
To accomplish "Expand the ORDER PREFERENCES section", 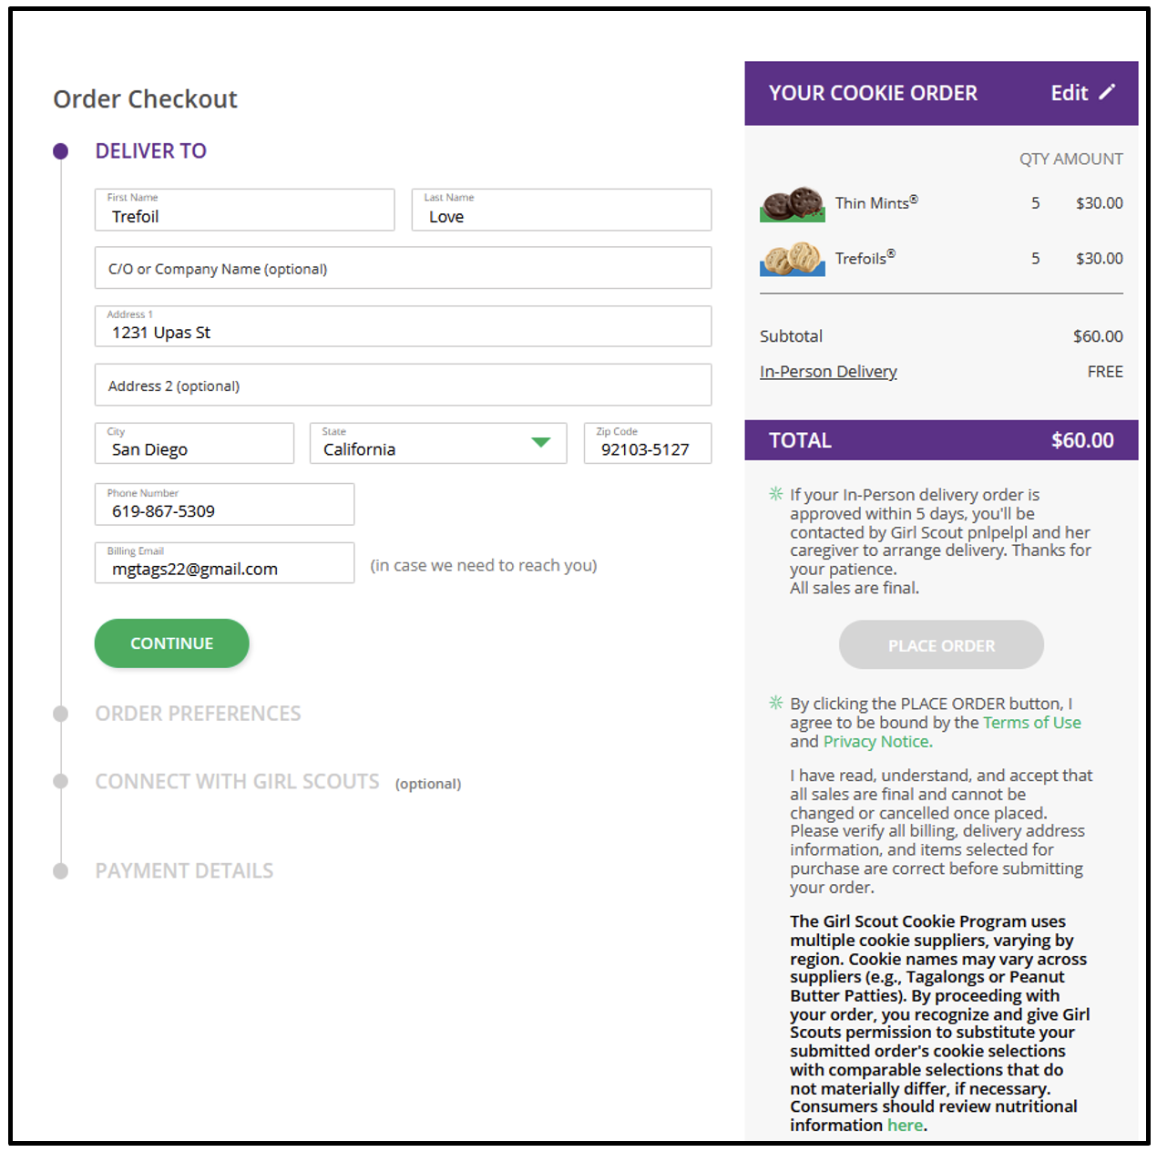I will [x=198, y=714].
